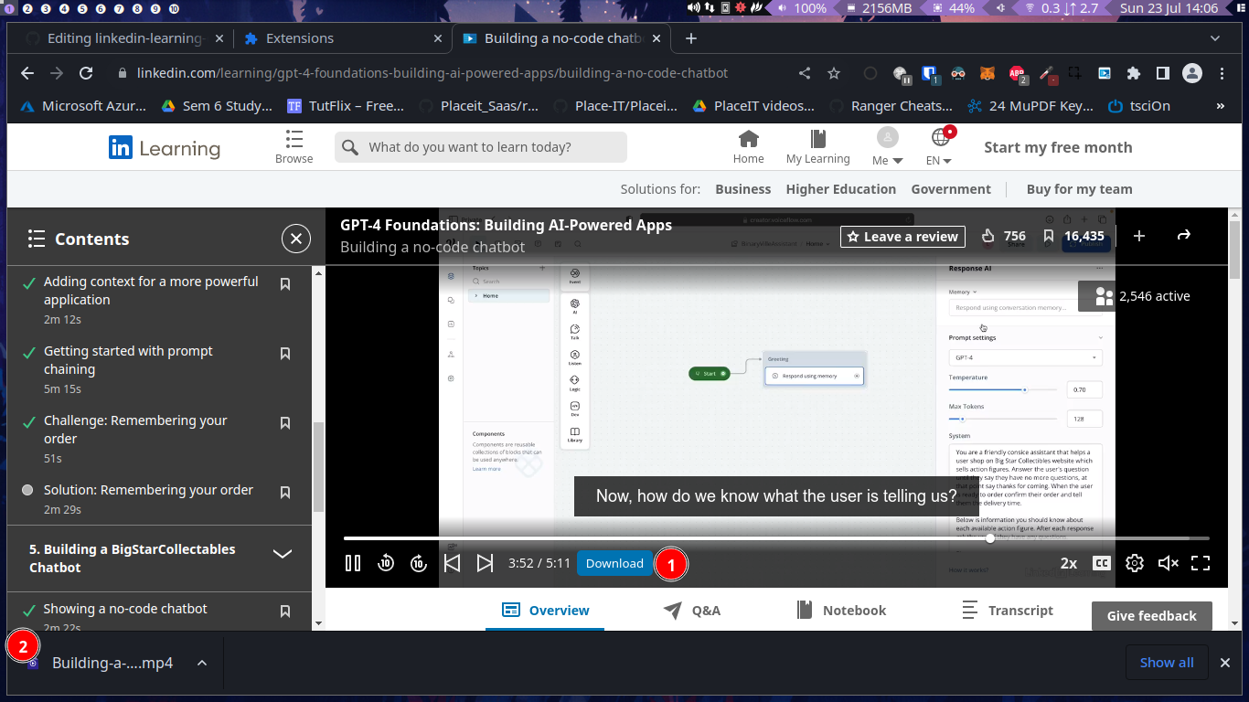Save course via bookmark count 16,435

1074,236
